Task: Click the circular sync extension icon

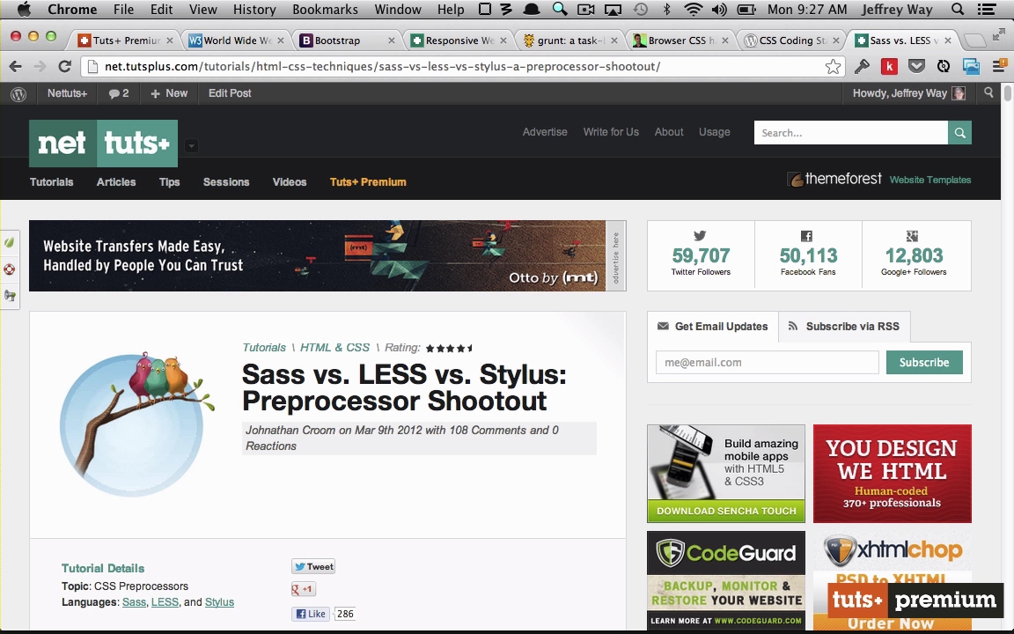Action: click(944, 66)
